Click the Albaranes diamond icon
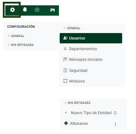 pos(66,123)
